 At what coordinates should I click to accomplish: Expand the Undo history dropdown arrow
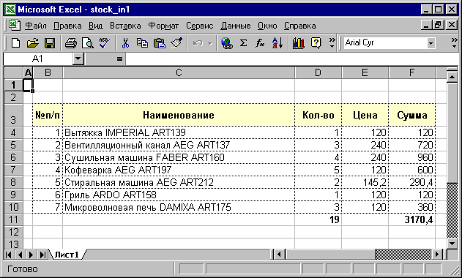click(x=210, y=43)
